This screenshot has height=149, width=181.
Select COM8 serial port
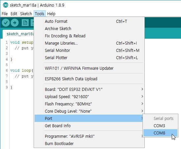(160, 133)
